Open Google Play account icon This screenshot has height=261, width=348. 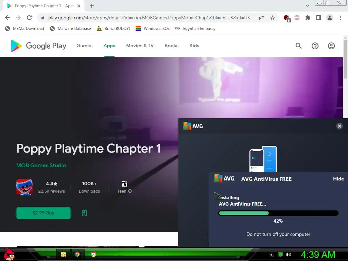[331, 46]
